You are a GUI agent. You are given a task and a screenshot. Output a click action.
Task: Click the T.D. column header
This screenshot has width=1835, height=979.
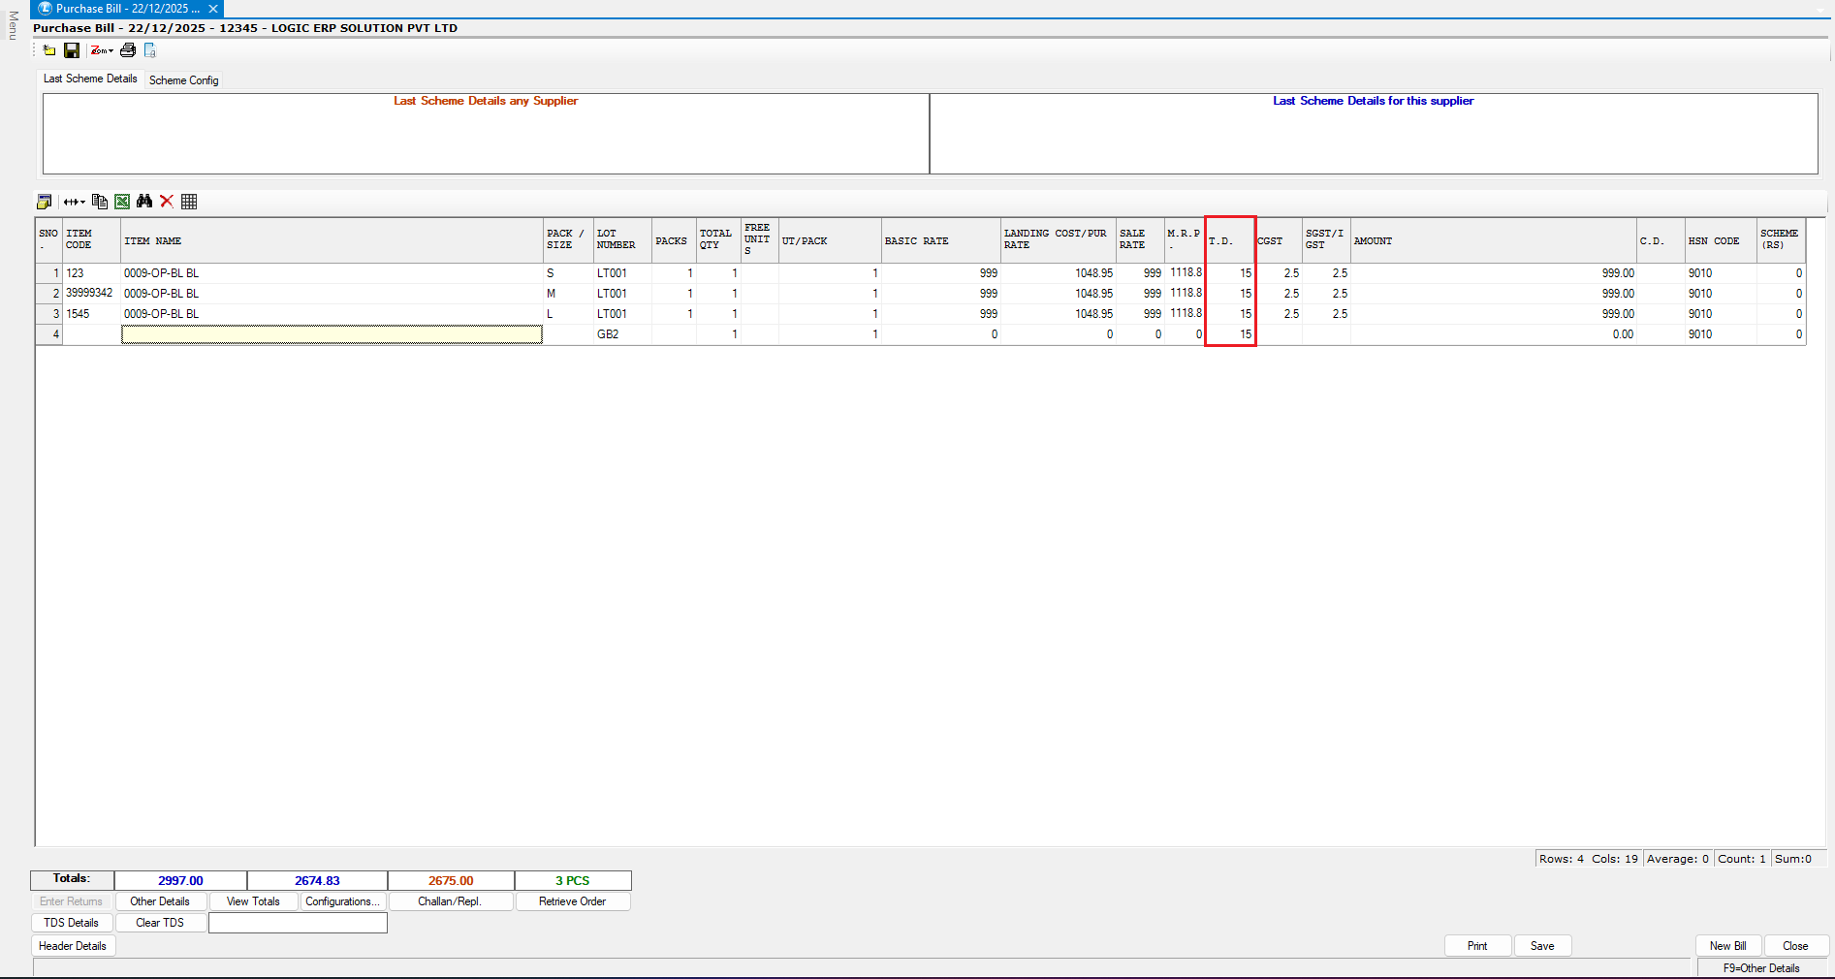tap(1229, 240)
